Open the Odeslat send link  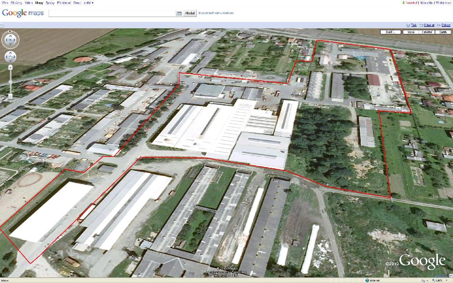pyautogui.click(x=429, y=25)
